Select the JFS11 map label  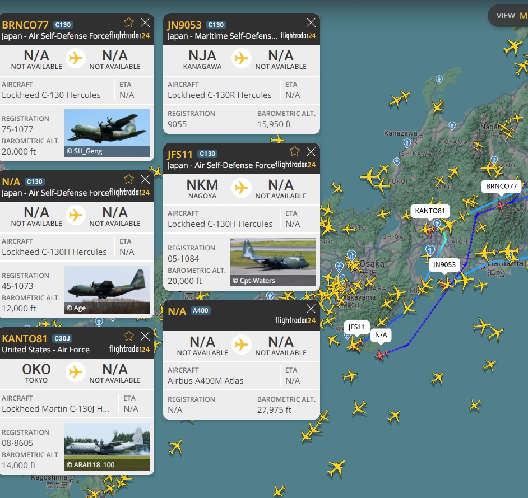(x=356, y=327)
